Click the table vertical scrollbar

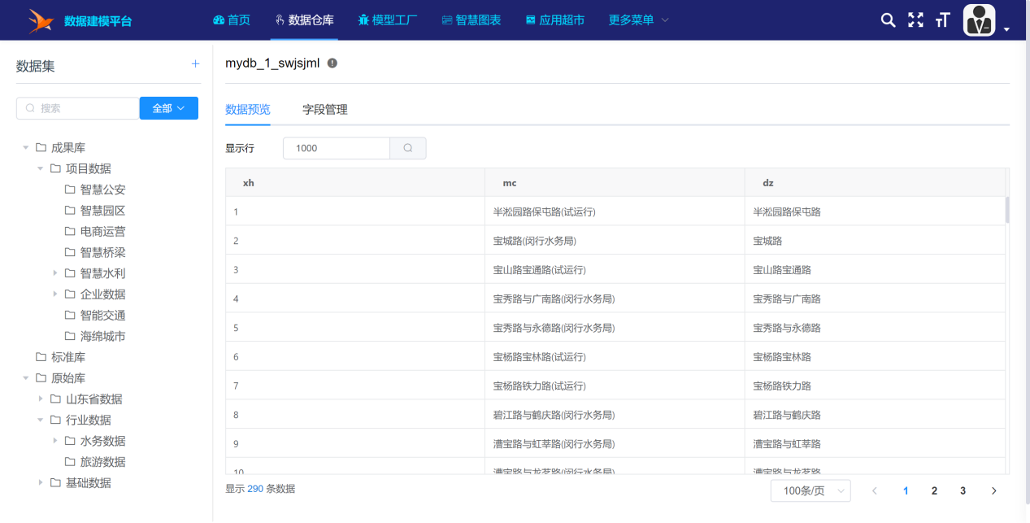pyautogui.click(x=1007, y=210)
